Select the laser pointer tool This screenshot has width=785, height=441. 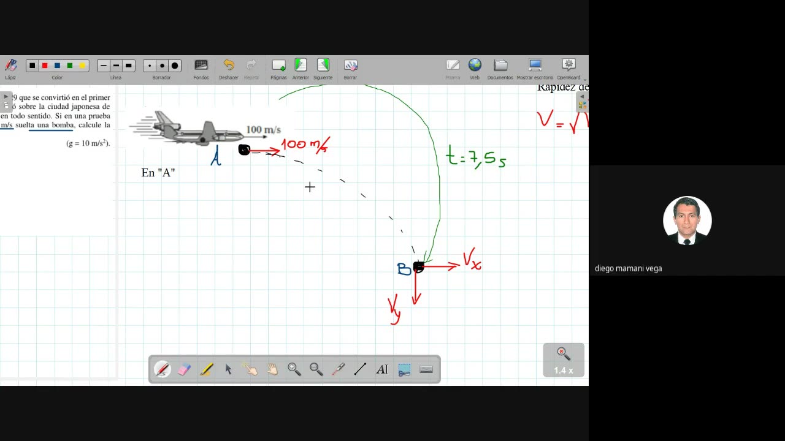(339, 369)
